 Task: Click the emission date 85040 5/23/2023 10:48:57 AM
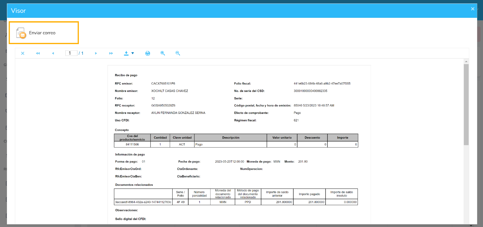[314, 105]
